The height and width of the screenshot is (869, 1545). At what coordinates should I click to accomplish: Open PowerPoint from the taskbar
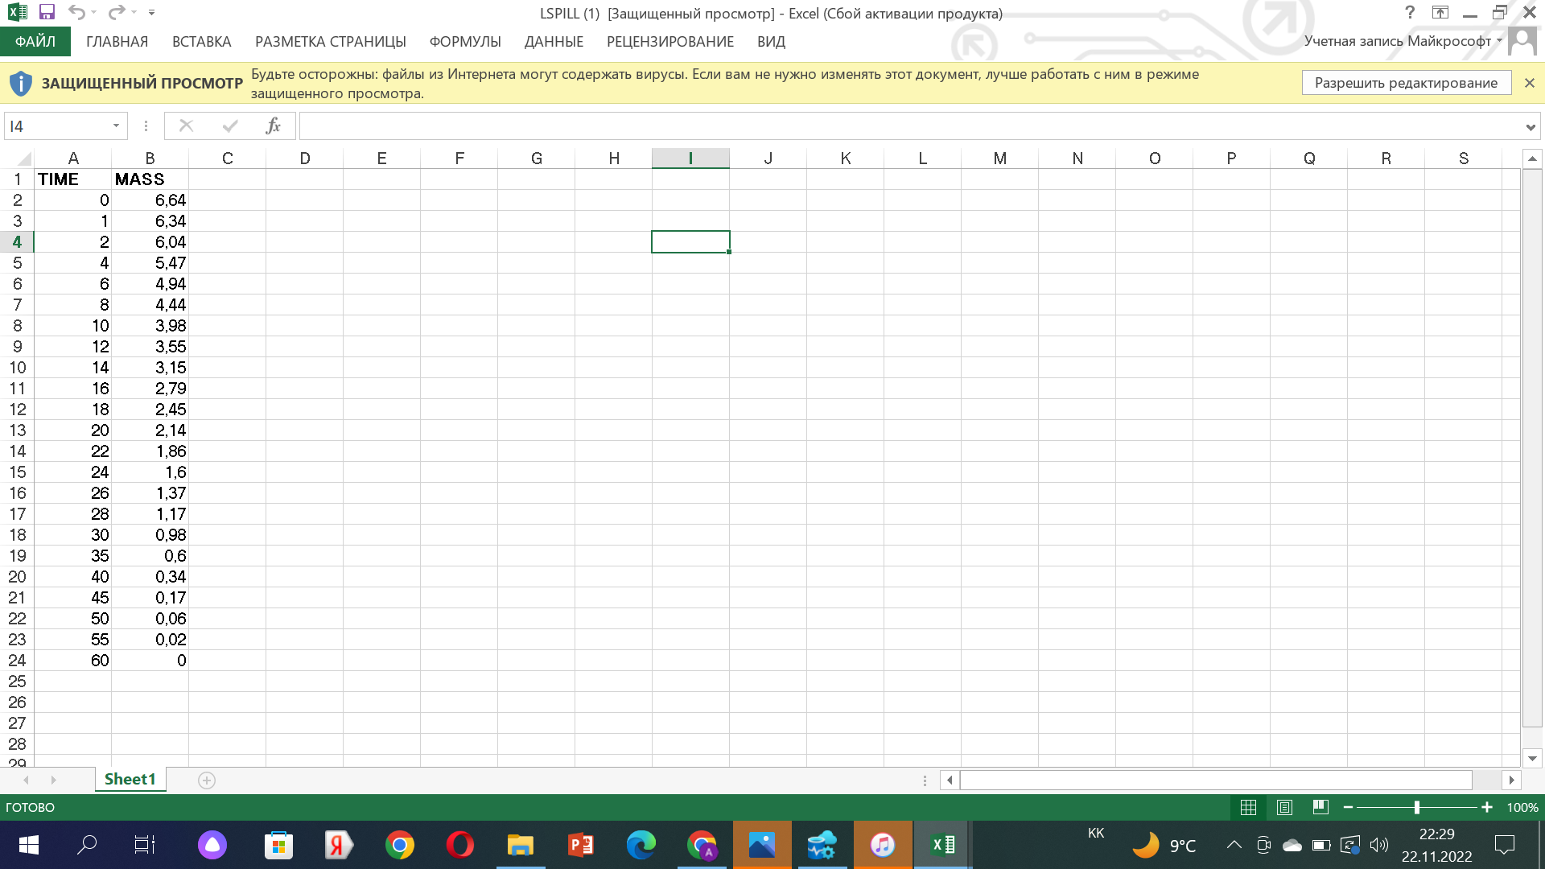pos(580,845)
